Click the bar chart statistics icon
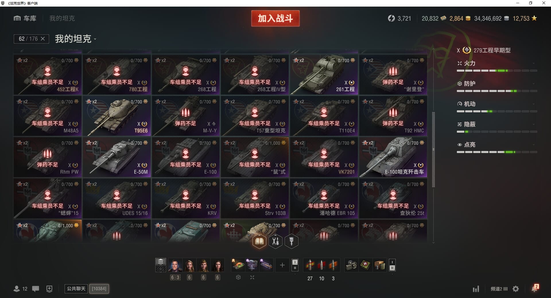Viewport: 551px width, 298px height. [x=476, y=289]
